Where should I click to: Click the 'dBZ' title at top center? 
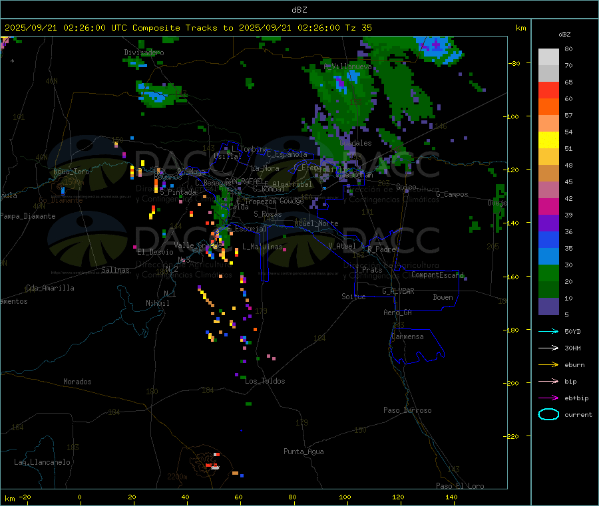[299, 10]
